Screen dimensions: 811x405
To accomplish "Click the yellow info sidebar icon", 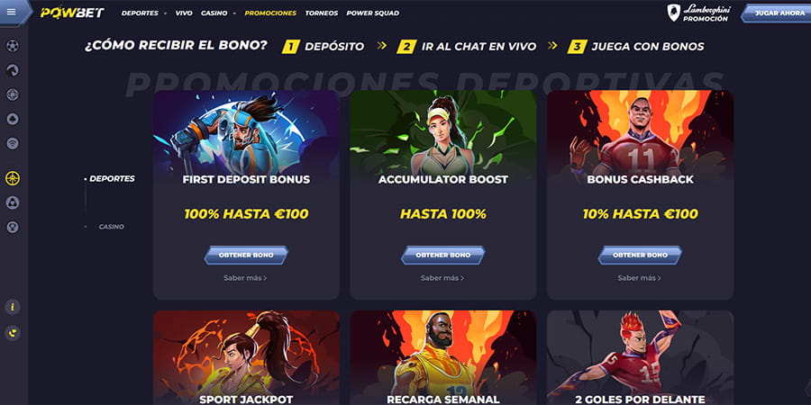I will coord(13,307).
